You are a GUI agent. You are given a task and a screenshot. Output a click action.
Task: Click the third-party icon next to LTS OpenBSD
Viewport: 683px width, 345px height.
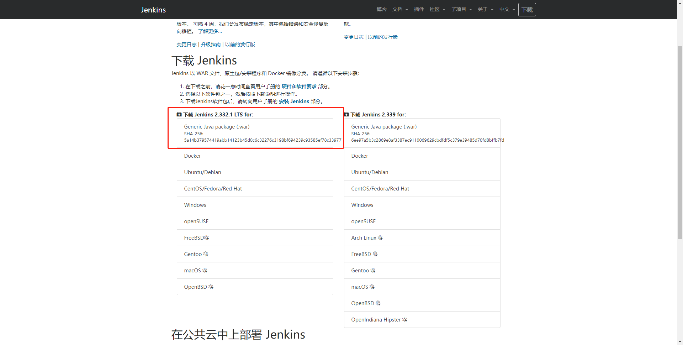(x=211, y=287)
